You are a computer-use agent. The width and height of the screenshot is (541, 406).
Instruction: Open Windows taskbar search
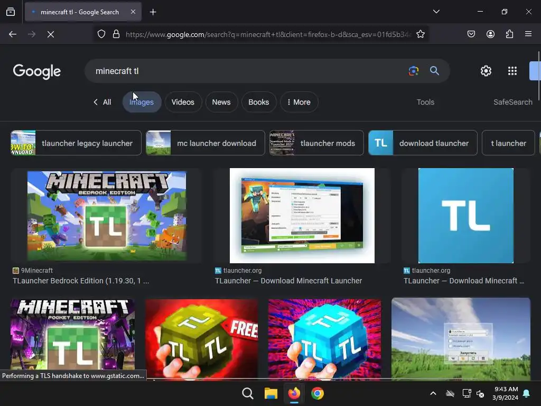[248, 393]
